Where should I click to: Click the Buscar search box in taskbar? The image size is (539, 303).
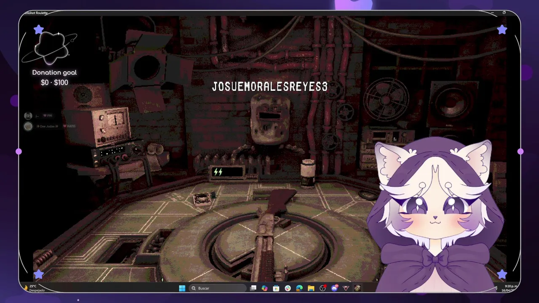[217, 288]
